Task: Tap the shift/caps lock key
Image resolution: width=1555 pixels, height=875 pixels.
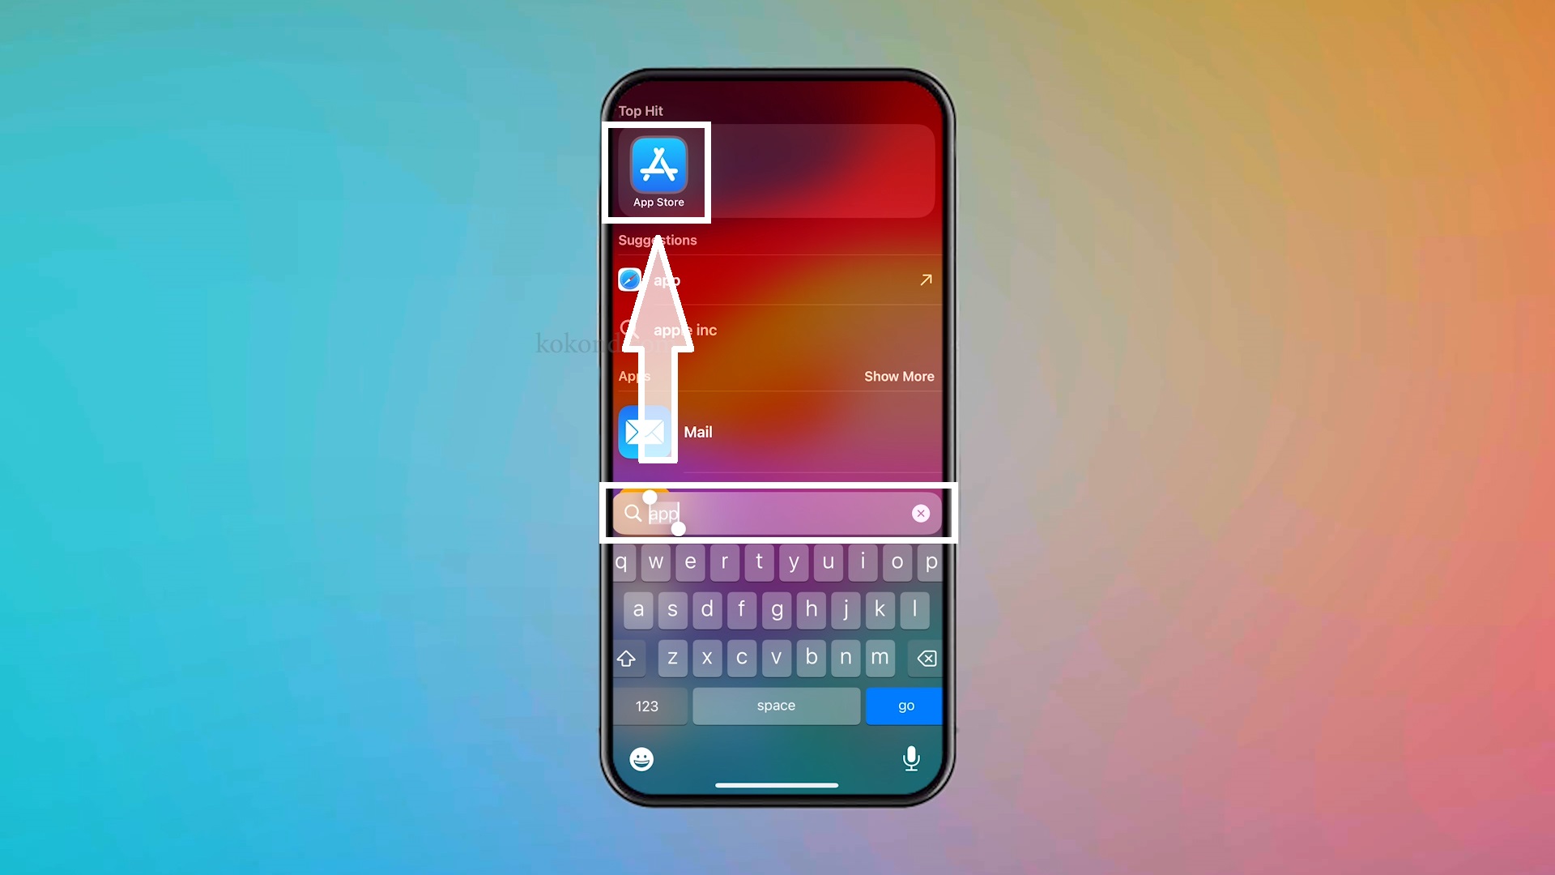Action: [626, 657]
